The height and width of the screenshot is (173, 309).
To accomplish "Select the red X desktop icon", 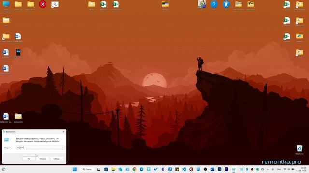I will [42, 4].
